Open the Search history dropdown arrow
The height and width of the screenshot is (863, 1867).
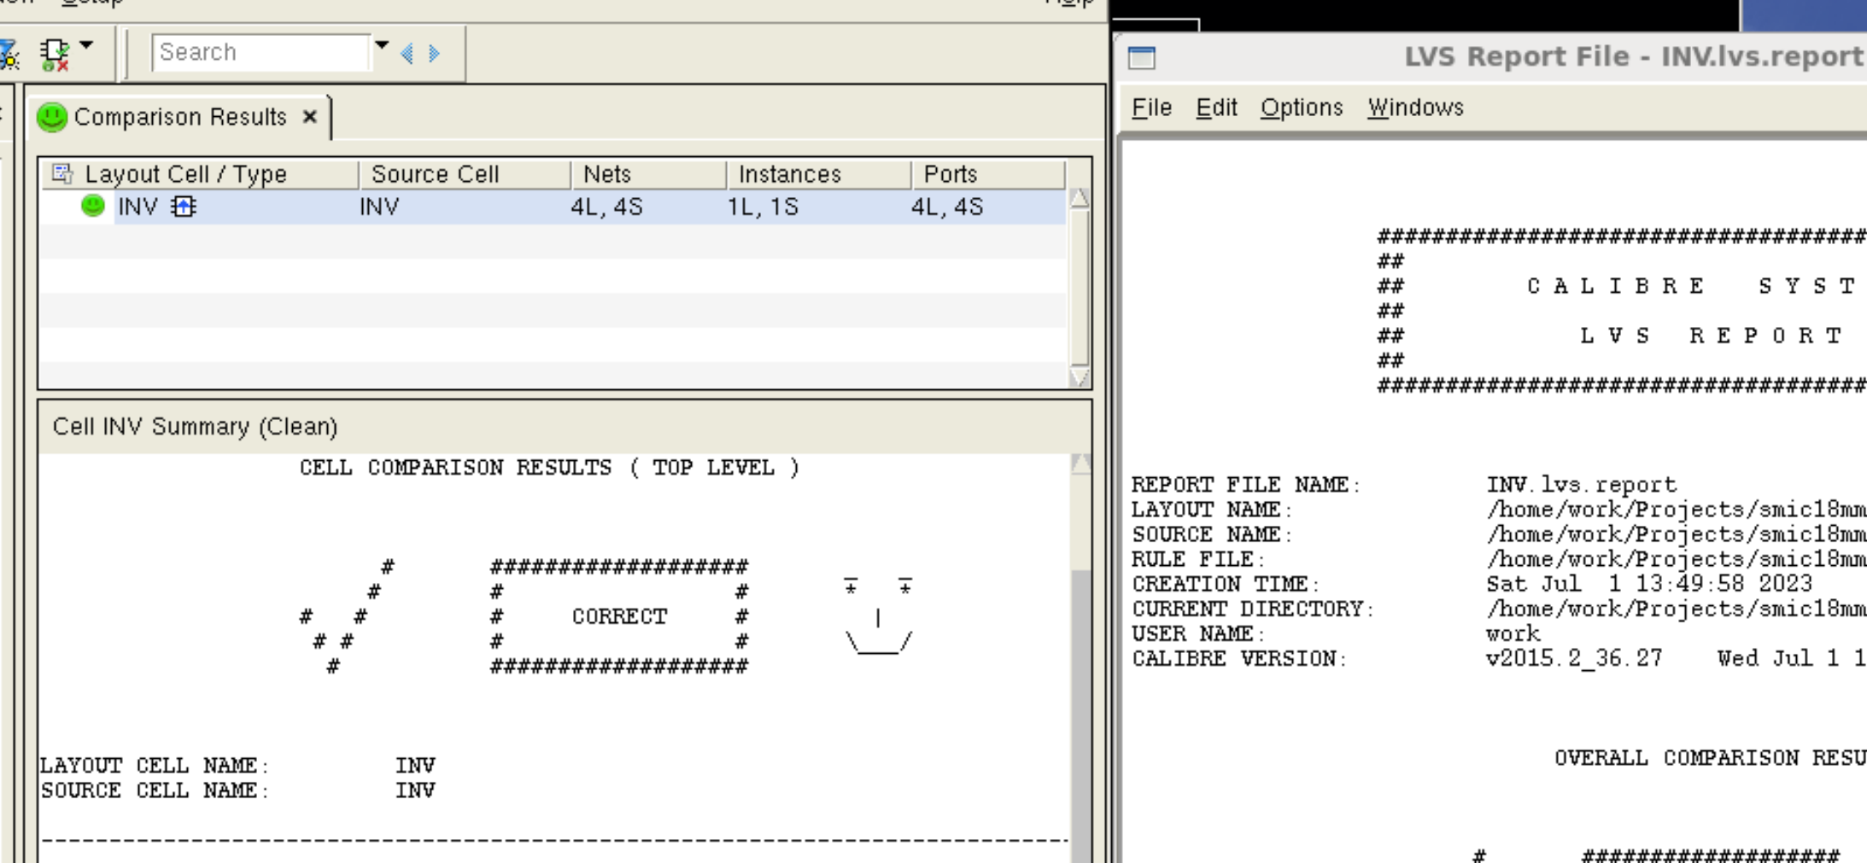coord(382,46)
